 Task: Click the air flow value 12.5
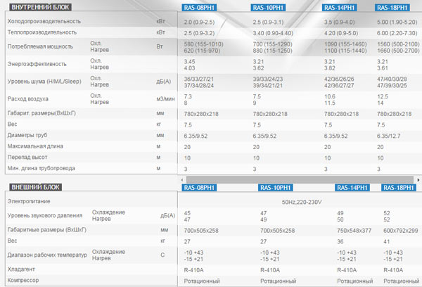[x=383, y=96]
